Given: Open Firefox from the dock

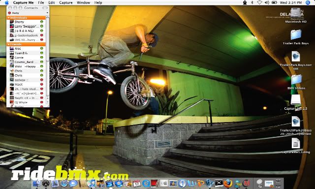Looking at the screenshot, I should coord(228,184).
